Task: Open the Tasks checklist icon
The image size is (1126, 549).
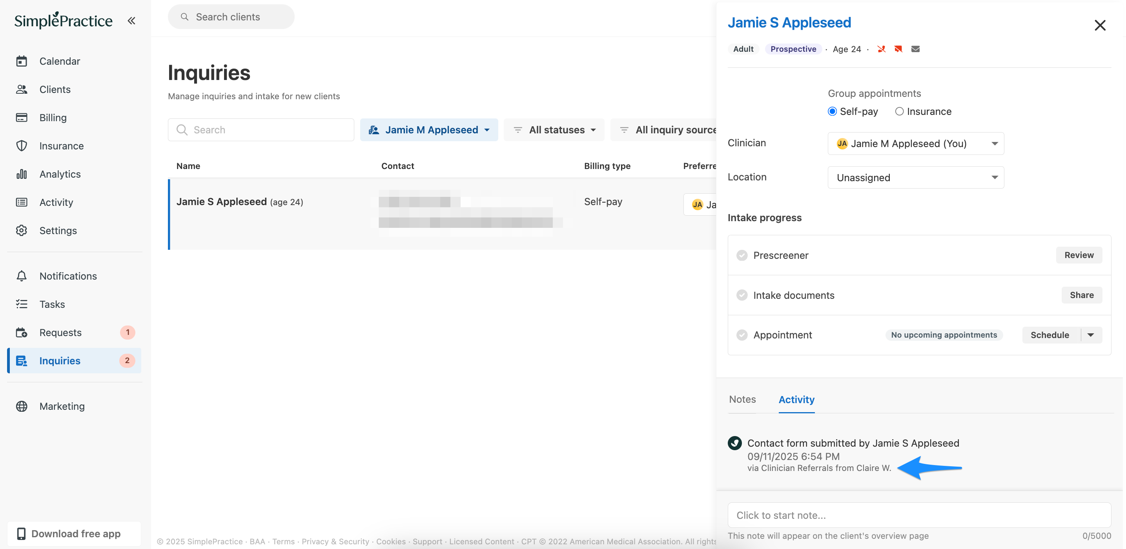Action: [22, 304]
